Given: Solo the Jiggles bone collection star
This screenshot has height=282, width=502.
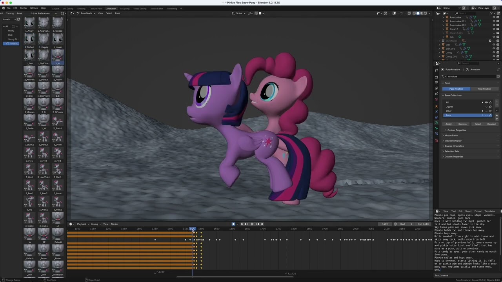Looking at the screenshot, I should pyautogui.click(x=490, y=107).
